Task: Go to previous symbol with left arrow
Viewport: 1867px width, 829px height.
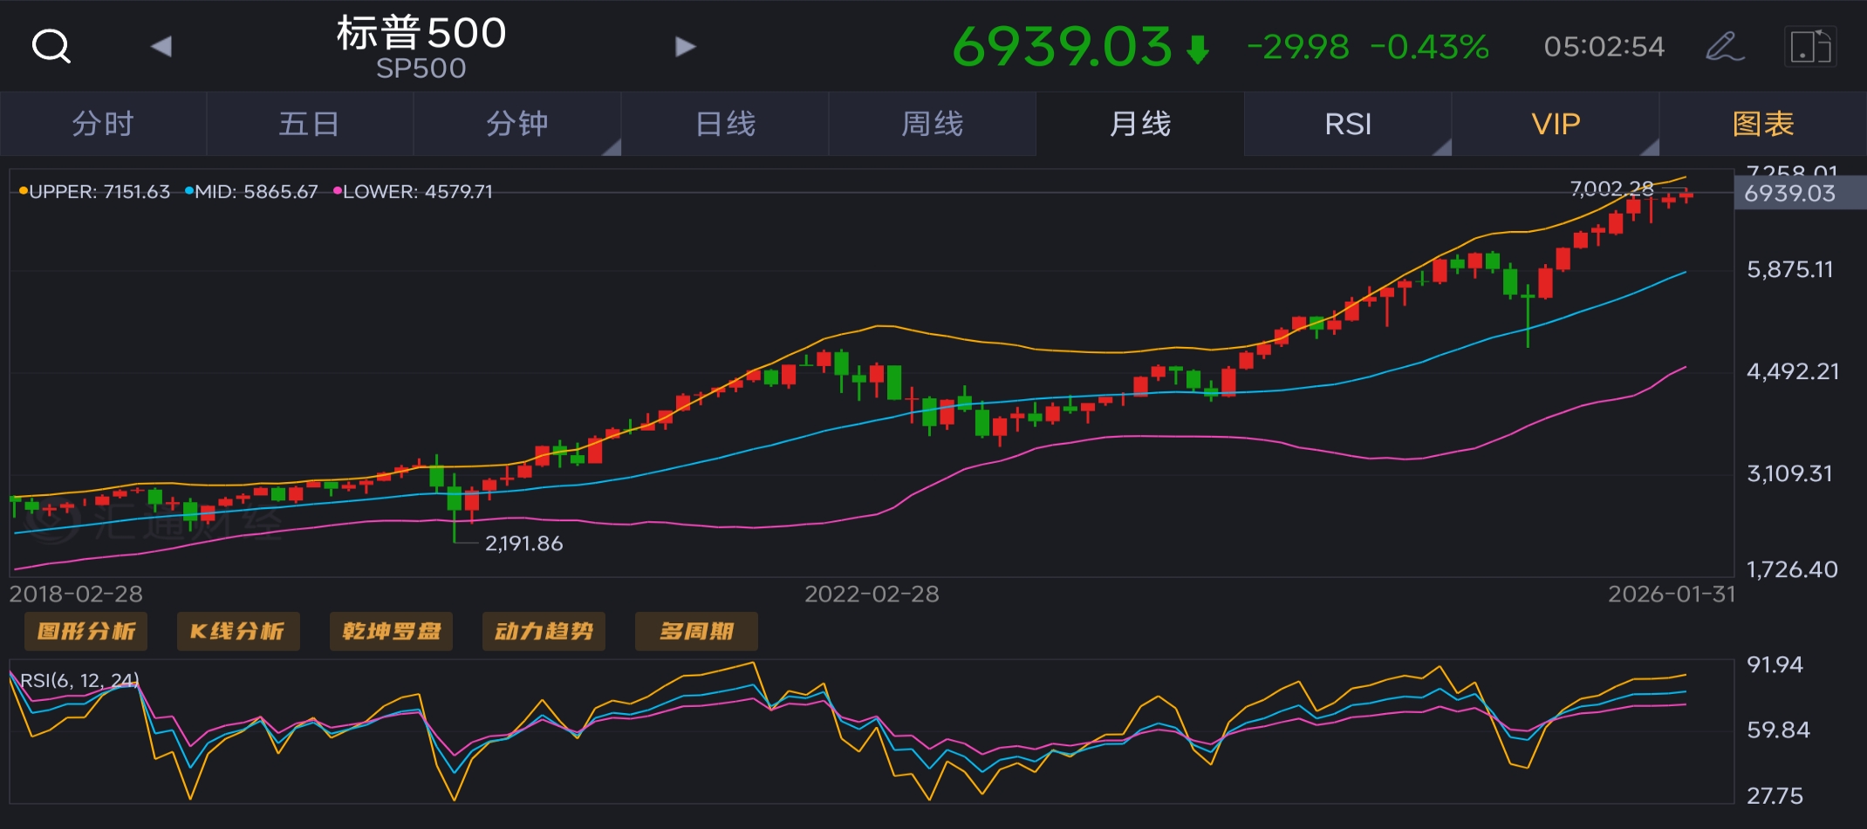Action: click(x=161, y=46)
